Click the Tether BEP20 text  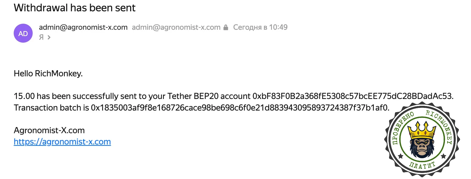(x=193, y=96)
